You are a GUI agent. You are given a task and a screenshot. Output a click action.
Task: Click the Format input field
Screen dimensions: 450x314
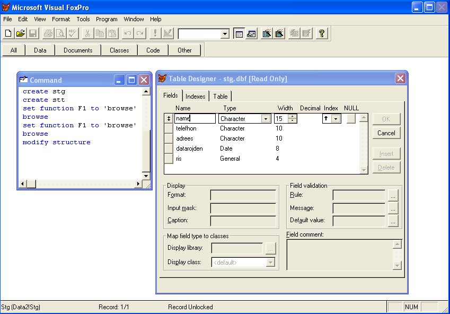click(243, 195)
